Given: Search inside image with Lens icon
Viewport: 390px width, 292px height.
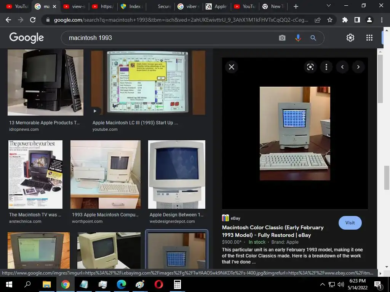Looking at the screenshot, I should coord(310,67).
